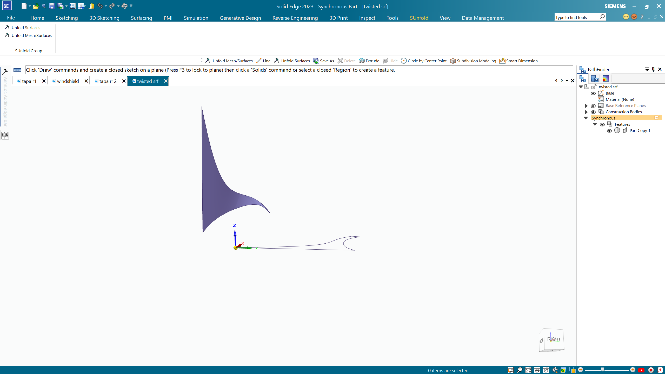
Task: Collapse the Features tree node
Action: click(595, 124)
